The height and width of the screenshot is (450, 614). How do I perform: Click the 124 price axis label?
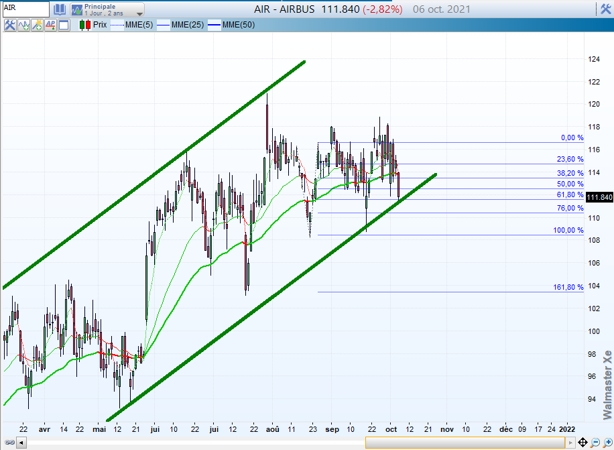[594, 59]
